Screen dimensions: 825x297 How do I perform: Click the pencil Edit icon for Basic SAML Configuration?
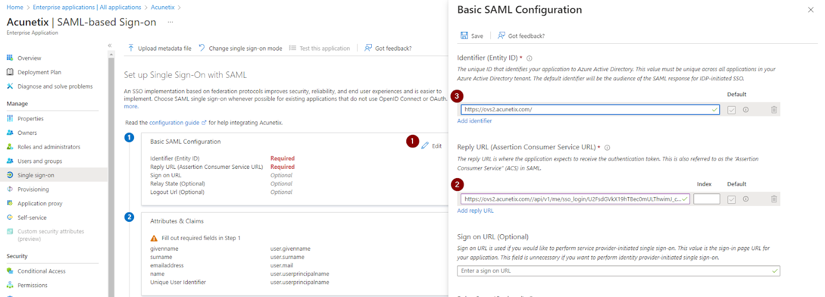click(425, 146)
